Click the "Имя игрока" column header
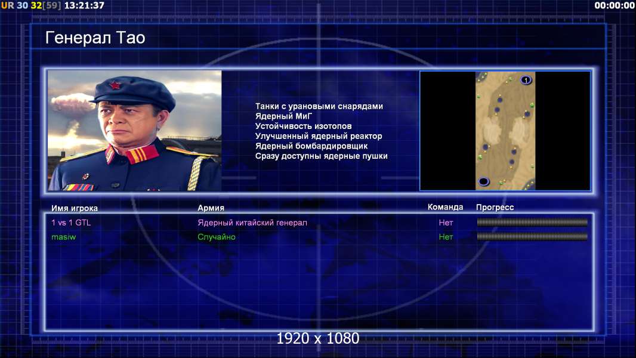 point(75,208)
